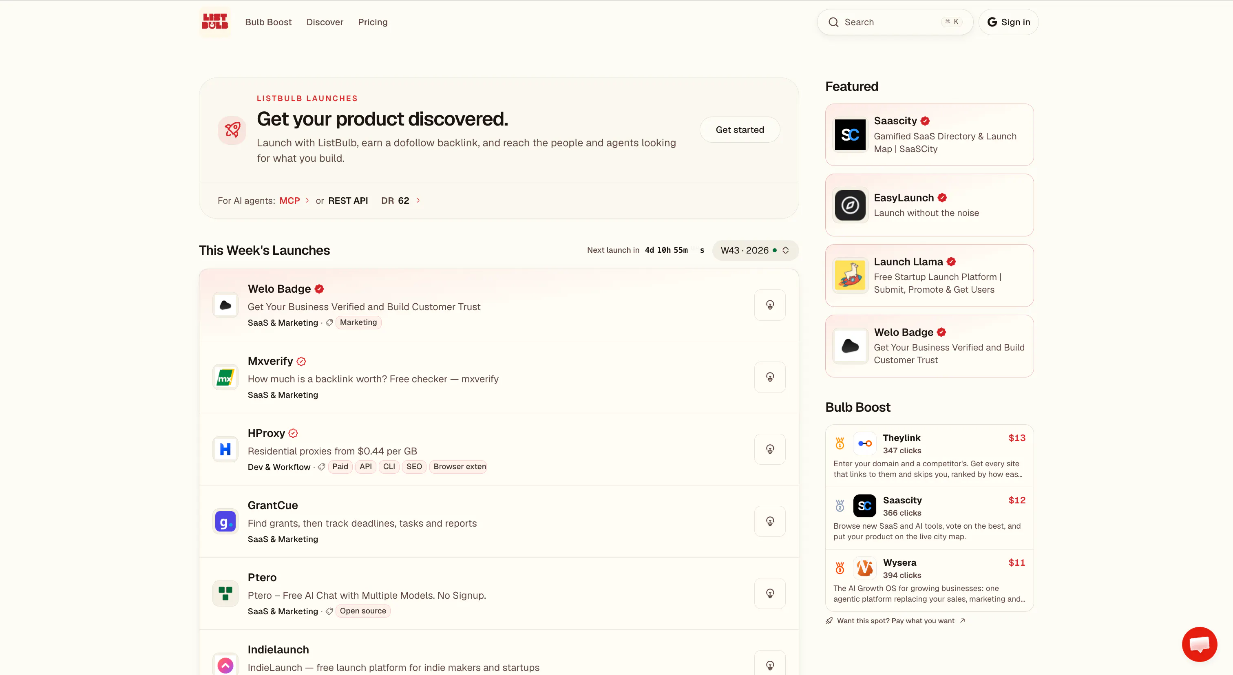Open Discover in the navigation
The image size is (1233, 675).
tap(325, 22)
